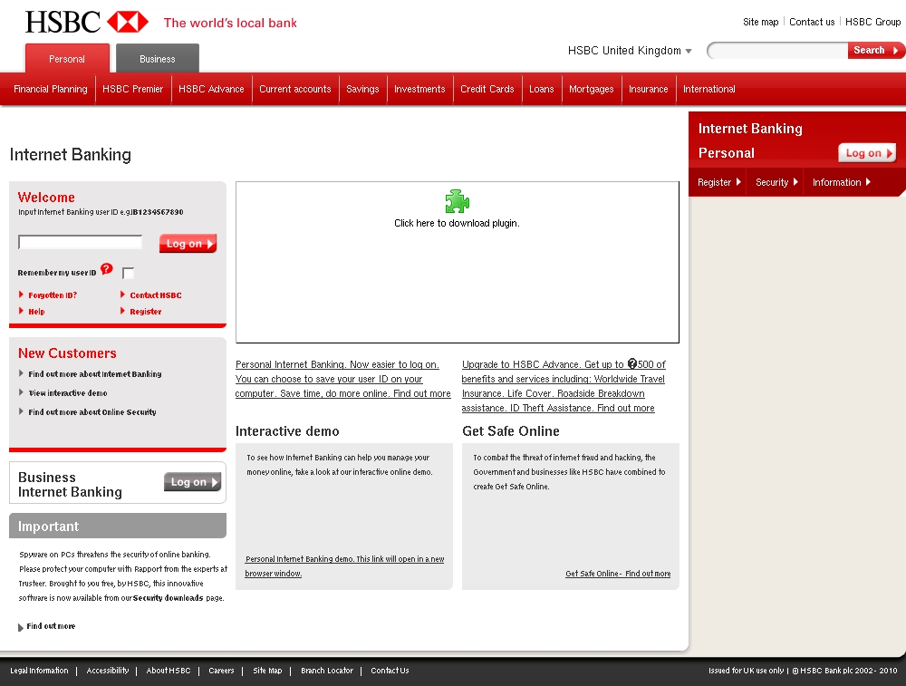Viewport: 906px width, 686px height.
Task: Click red question mark help icon
Action: point(107,269)
